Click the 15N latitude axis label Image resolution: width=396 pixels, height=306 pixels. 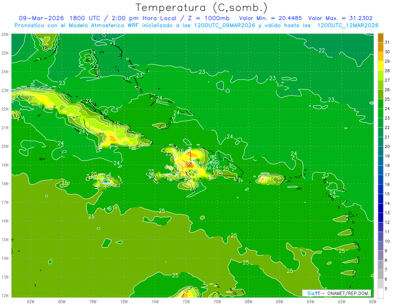click(5, 240)
